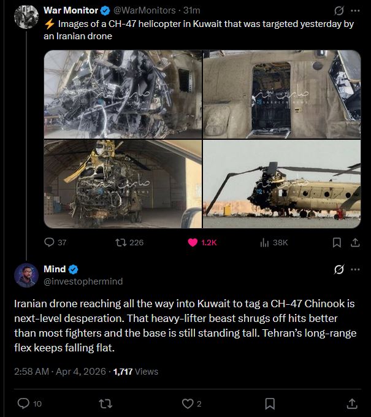Open the Chinook on tarmac photo
Screen dimensions: 371x417
281,184
